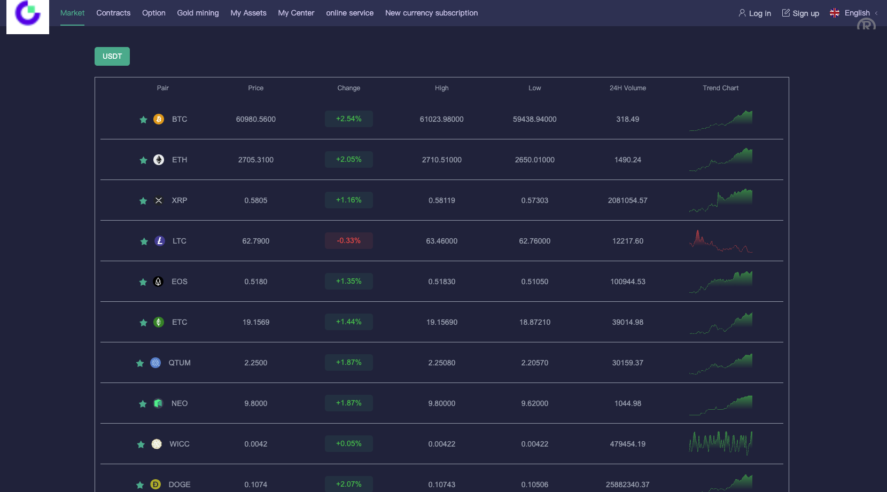Image resolution: width=887 pixels, height=492 pixels.
Task: Select the USDT market button
Action: [112, 56]
